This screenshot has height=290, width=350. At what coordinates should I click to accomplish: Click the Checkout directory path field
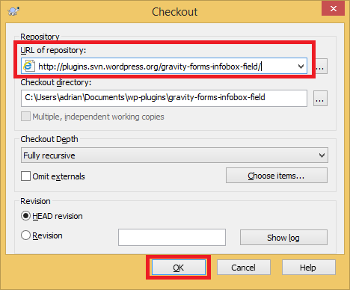164,98
